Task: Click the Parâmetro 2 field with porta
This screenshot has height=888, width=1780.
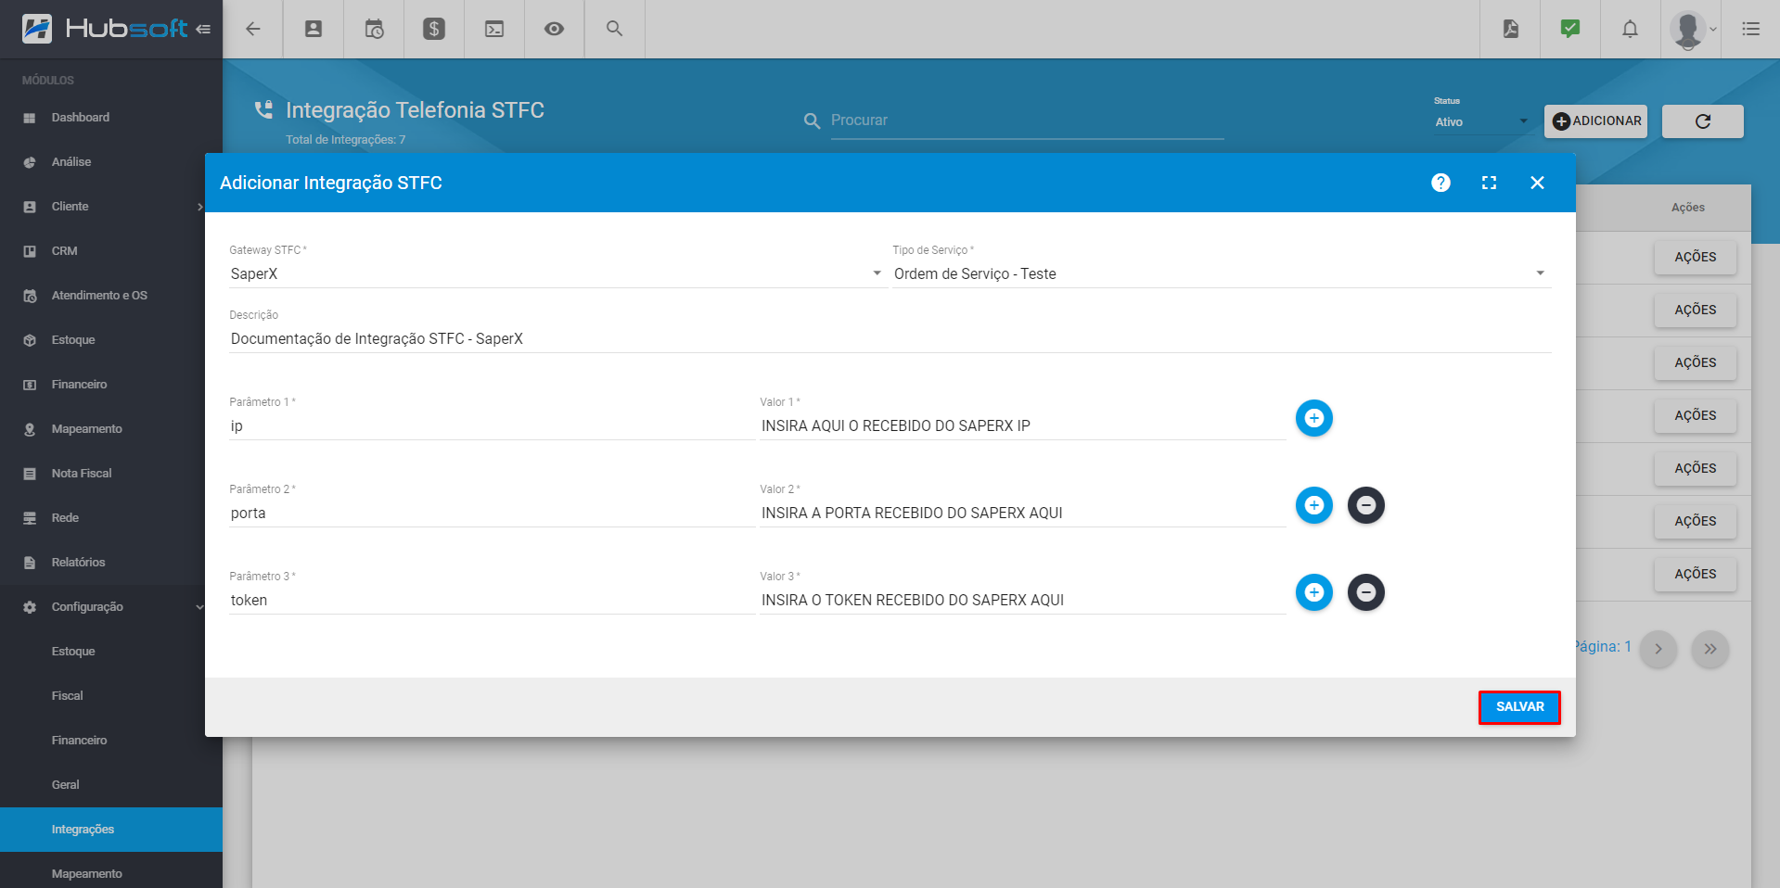Action: [492, 514]
